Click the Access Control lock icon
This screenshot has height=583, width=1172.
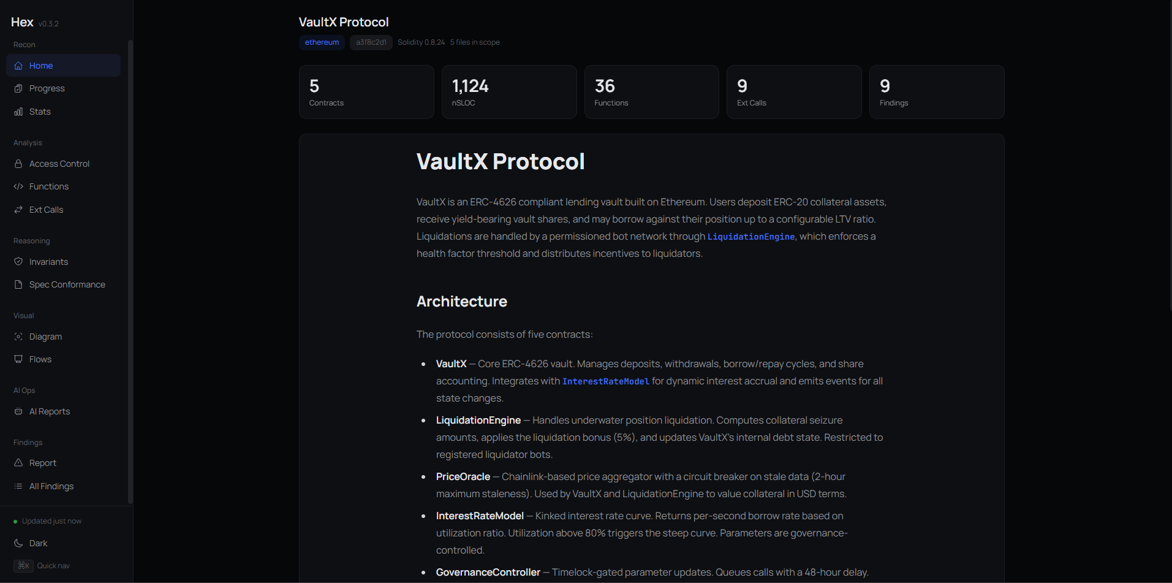click(18, 164)
